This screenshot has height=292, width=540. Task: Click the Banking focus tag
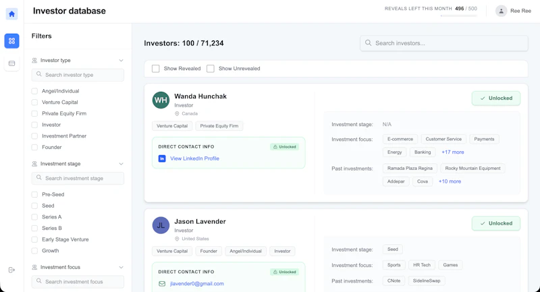(423, 152)
